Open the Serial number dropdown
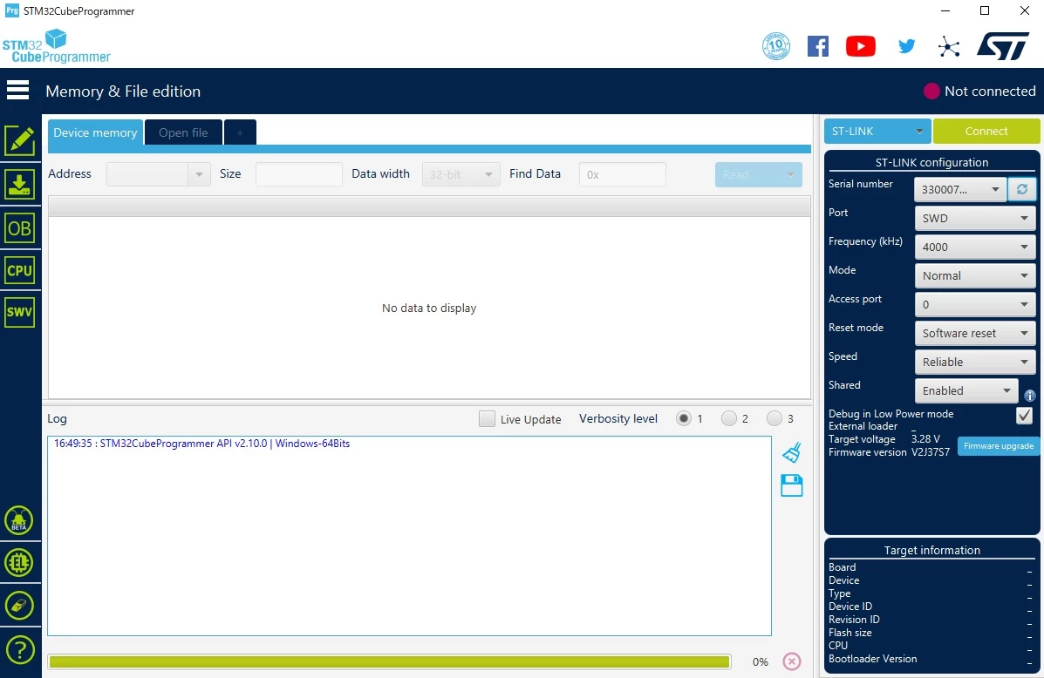The height and width of the screenshot is (678, 1044). pos(960,190)
